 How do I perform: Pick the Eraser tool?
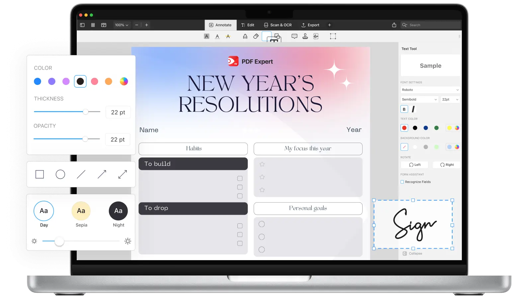[256, 36]
